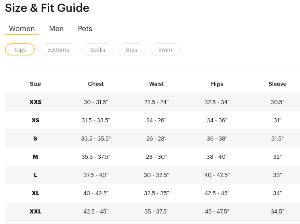Choose the Socks category pill
Viewport: 300px width, 224px height.
coord(97,50)
